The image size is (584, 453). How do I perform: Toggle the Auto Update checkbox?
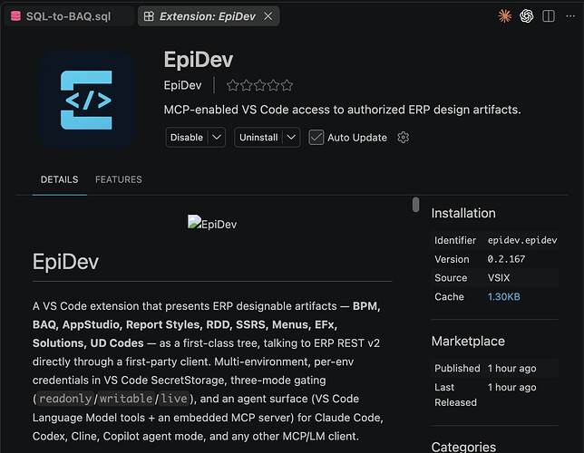[316, 138]
